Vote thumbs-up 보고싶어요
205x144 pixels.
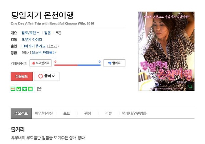tap(41, 63)
